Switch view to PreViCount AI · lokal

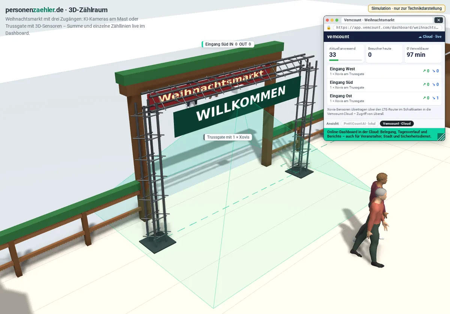click(x=360, y=124)
